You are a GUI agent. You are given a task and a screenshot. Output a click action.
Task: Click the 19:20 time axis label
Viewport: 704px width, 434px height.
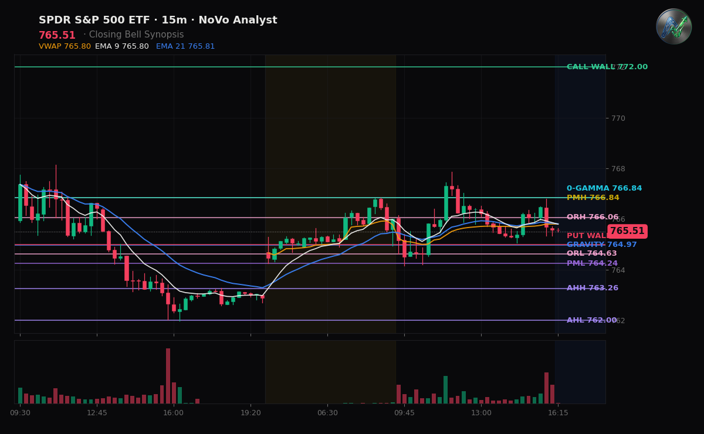[x=251, y=413]
